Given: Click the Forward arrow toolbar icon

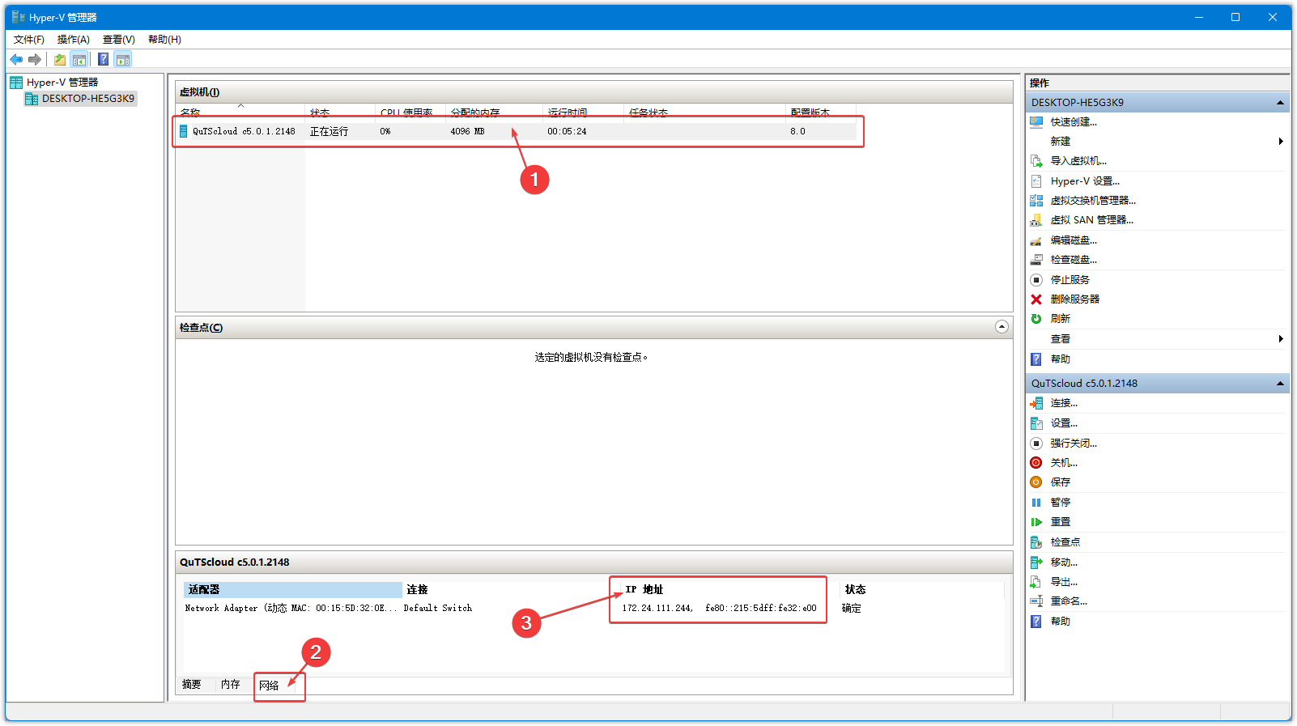Looking at the screenshot, I should [x=34, y=59].
